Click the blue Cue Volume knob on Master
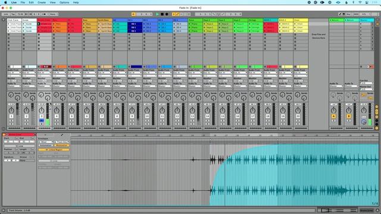The height and width of the screenshot is (214, 381). coord(364,122)
